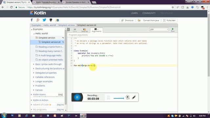Expand the Kotlin Koans section

[x=31, y=95]
